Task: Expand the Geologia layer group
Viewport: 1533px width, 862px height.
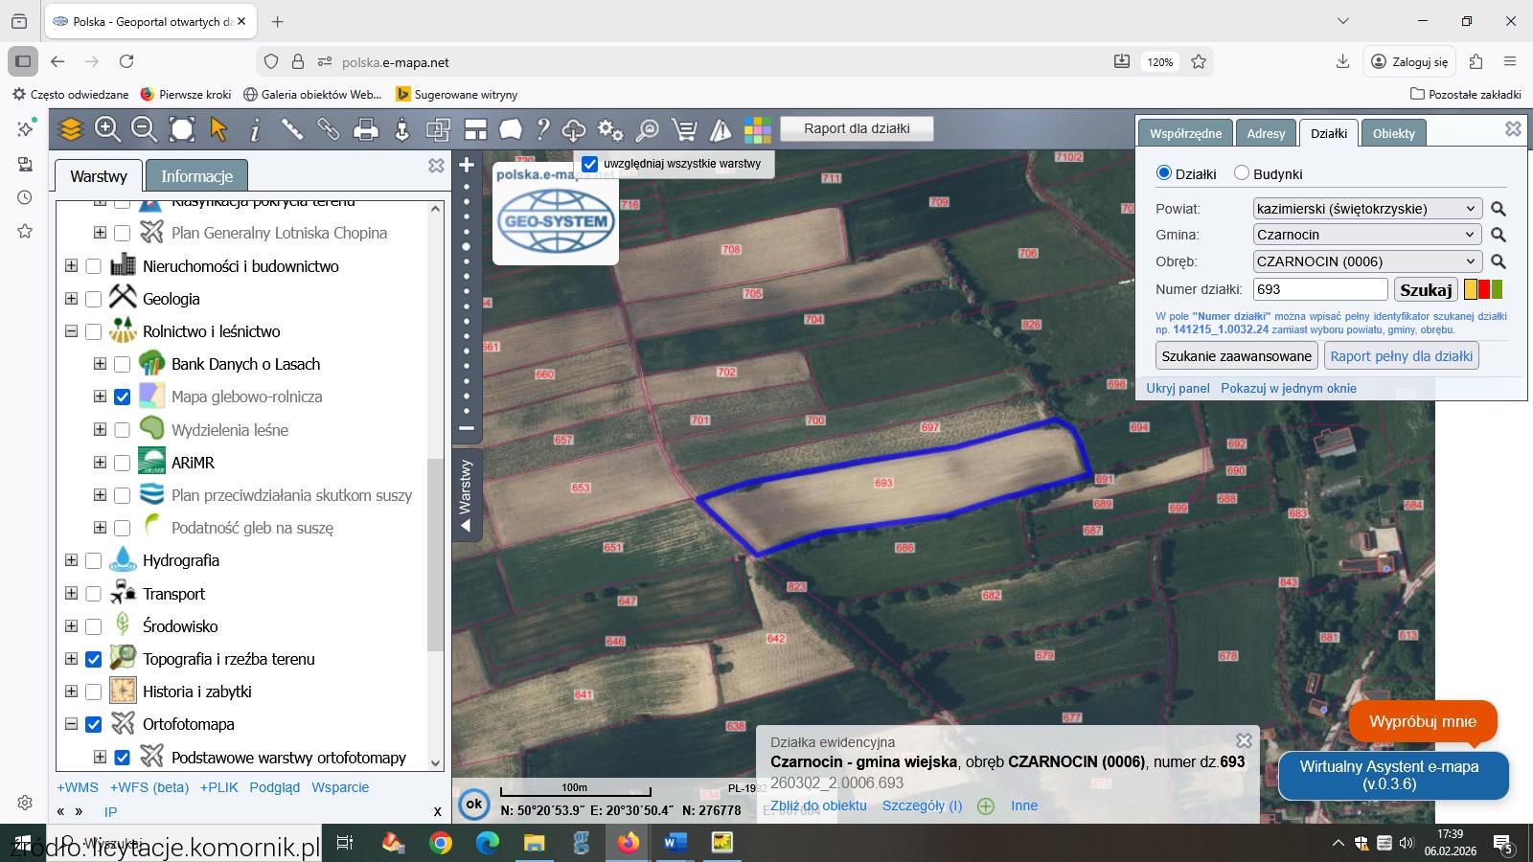Action: (72, 299)
